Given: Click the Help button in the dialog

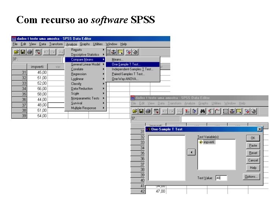Looking at the screenshot, I should (x=253, y=168).
